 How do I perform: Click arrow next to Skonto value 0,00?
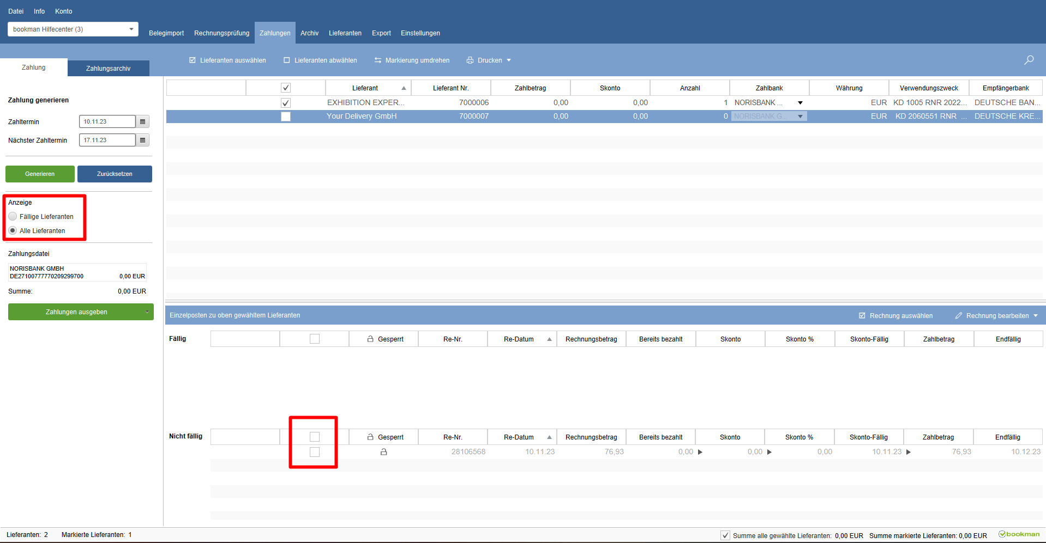coord(770,452)
